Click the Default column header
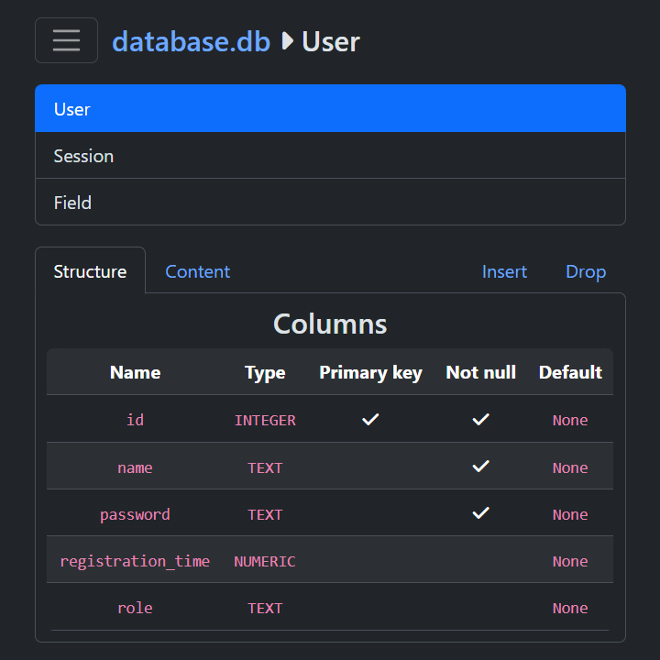Viewport: 660px width, 660px height. pos(570,372)
